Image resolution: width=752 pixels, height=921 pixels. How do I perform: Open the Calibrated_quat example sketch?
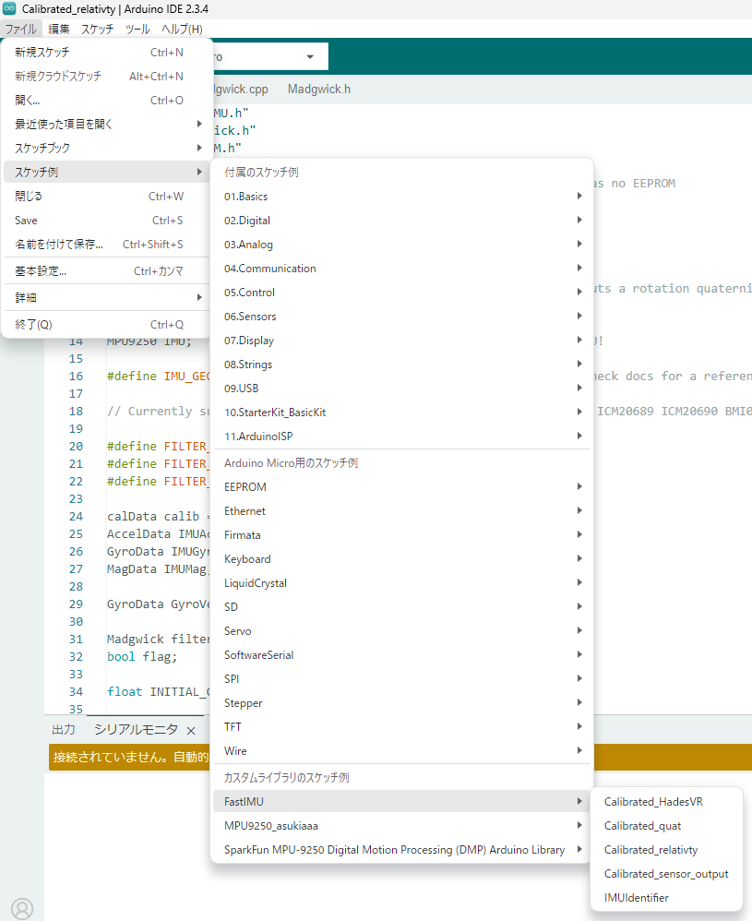coord(642,826)
